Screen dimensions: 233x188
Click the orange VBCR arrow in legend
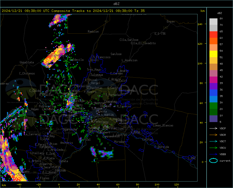(x=213, y=135)
